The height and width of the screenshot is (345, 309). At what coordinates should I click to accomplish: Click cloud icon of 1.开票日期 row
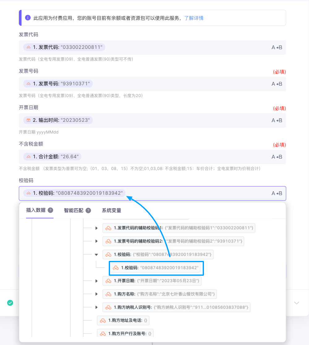[x=108, y=281]
